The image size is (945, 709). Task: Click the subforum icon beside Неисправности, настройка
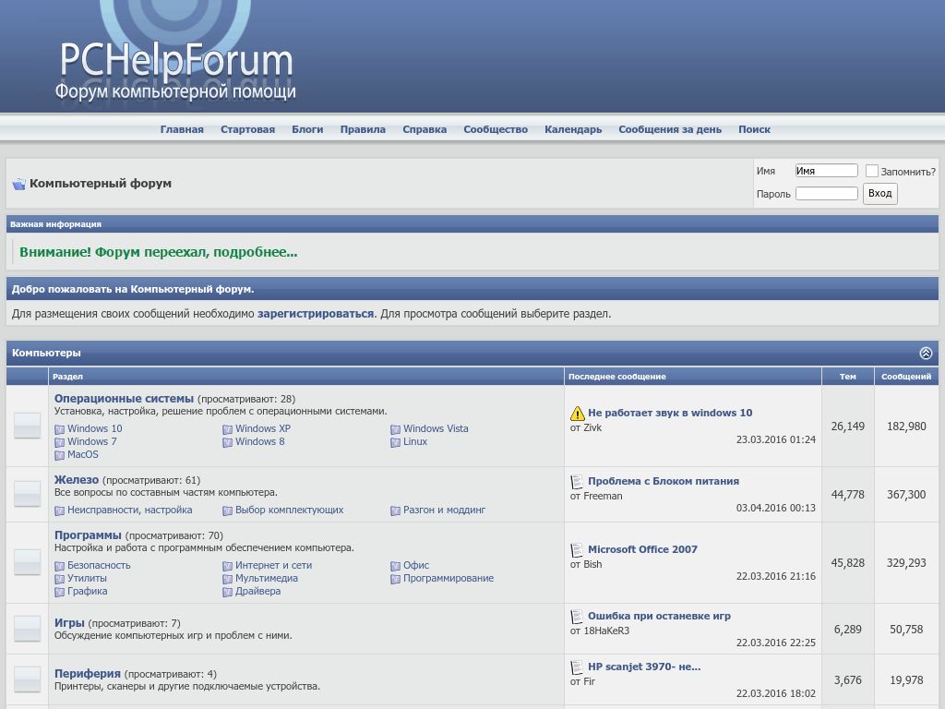pos(60,511)
